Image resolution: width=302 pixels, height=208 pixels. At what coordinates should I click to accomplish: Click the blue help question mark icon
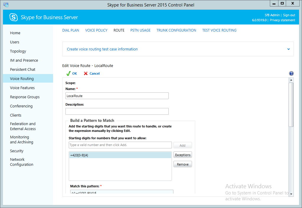click(291, 73)
